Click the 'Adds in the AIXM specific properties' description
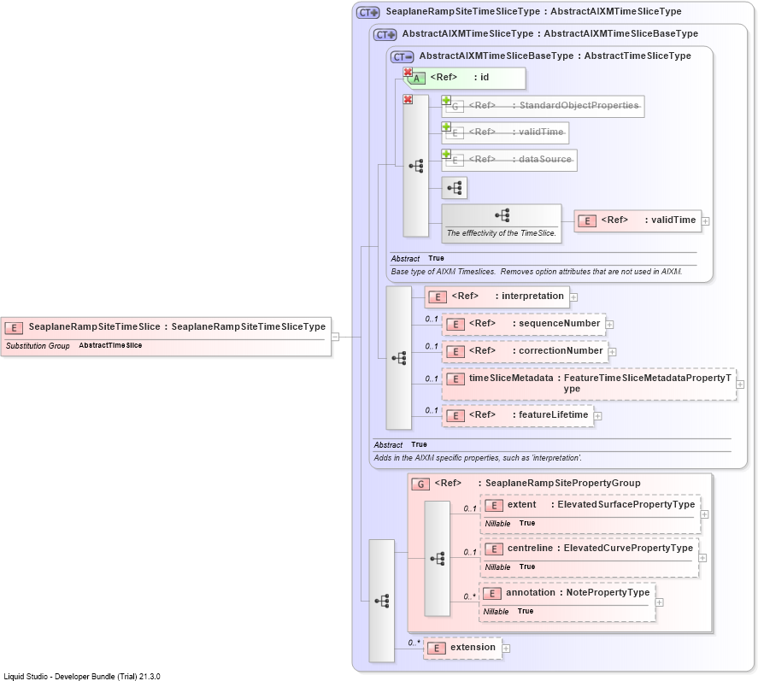 coord(478,458)
